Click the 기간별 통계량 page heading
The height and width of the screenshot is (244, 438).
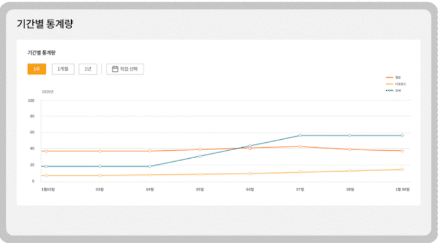pyautogui.click(x=45, y=24)
